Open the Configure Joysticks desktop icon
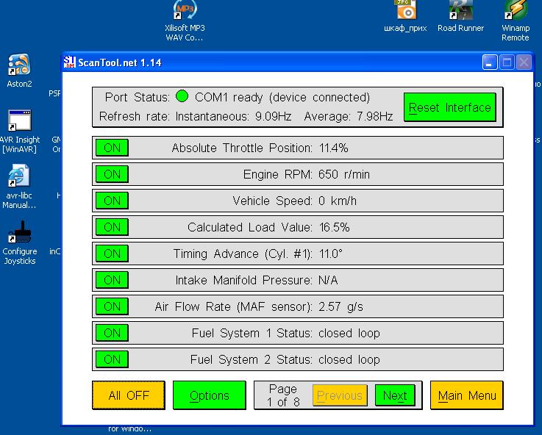This screenshot has height=435, width=542. point(19,233)
